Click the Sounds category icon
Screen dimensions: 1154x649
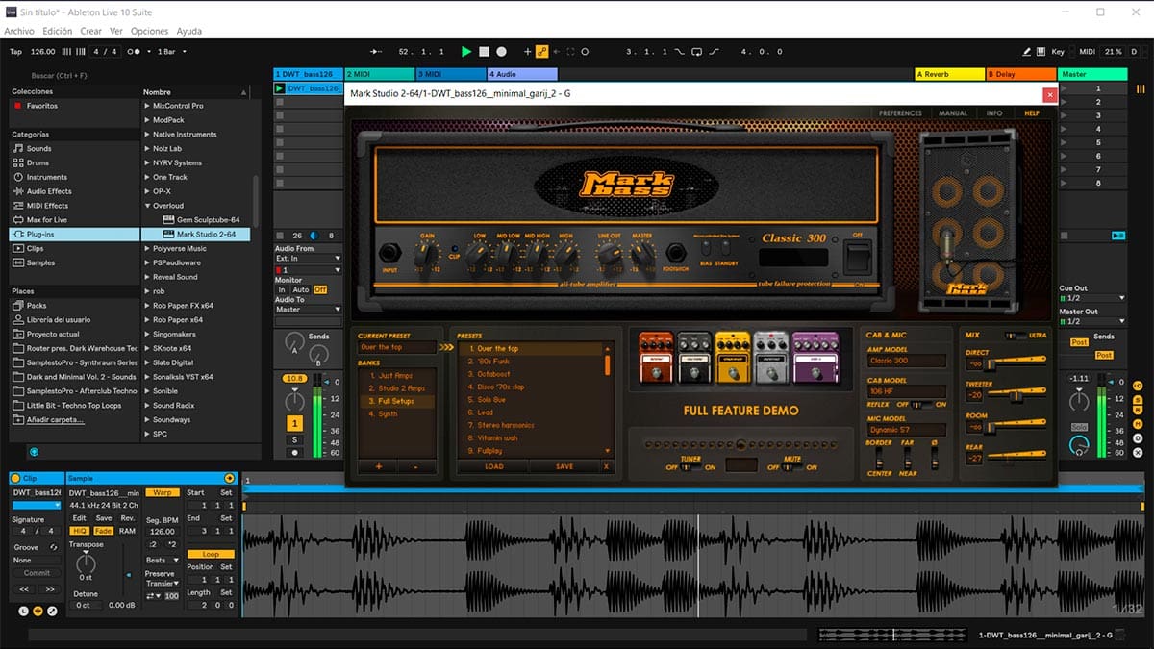tap(18, 149)
